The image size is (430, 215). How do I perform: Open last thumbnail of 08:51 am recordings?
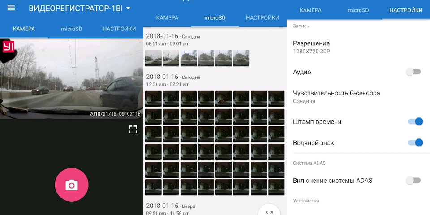(241, 58)
